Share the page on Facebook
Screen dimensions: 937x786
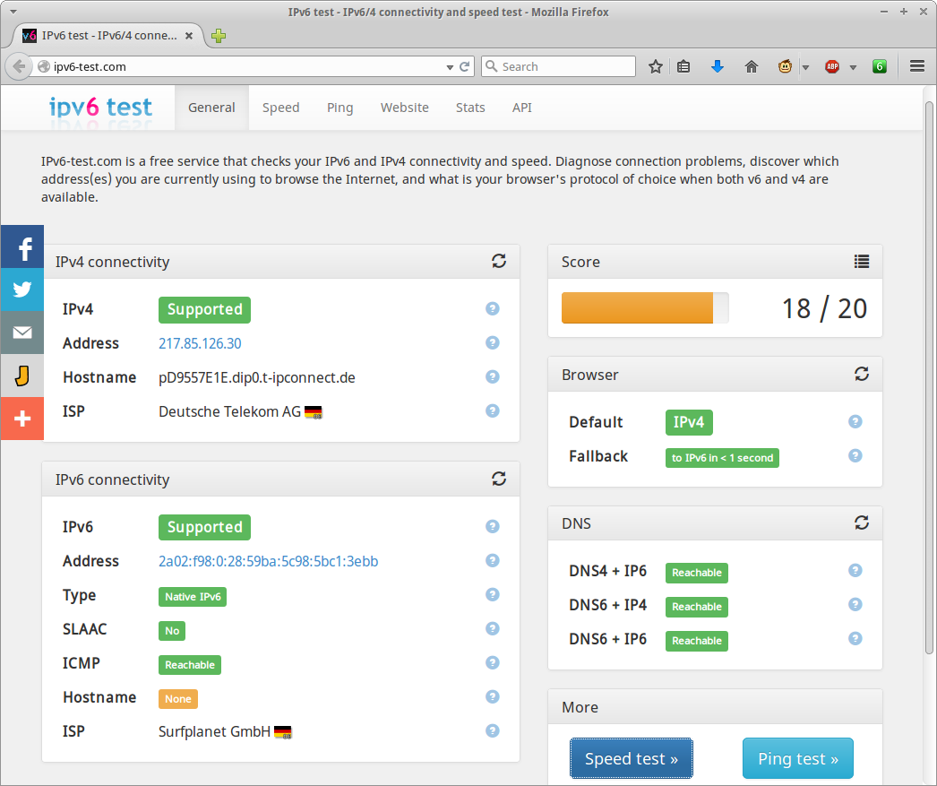[x=22, y=246]
